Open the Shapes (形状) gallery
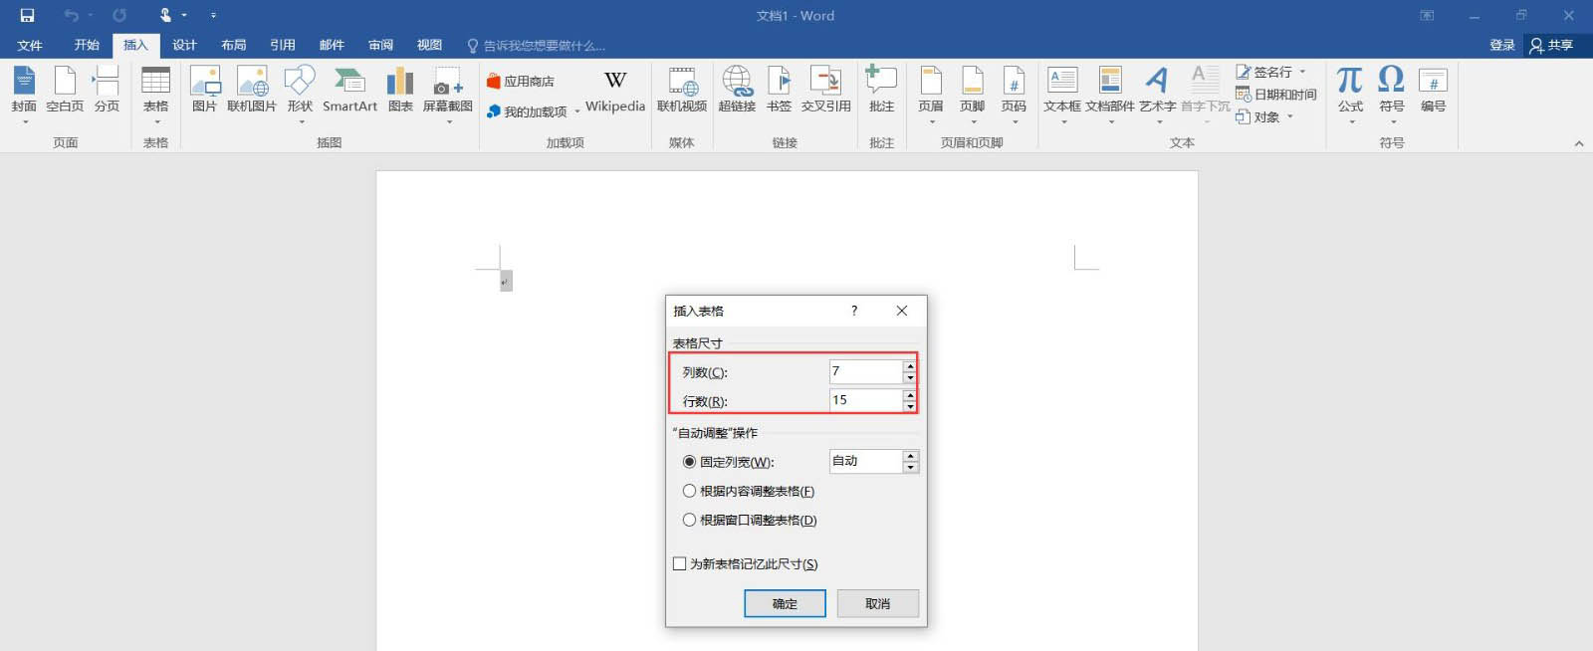Screen dimensions: 1593x651 click(x=300, y=95)
